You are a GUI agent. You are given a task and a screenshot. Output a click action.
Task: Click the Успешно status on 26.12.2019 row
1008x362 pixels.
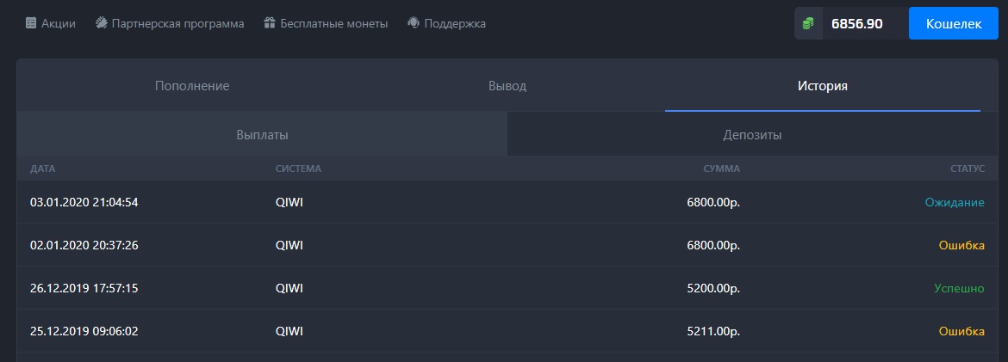coord(959,289)
